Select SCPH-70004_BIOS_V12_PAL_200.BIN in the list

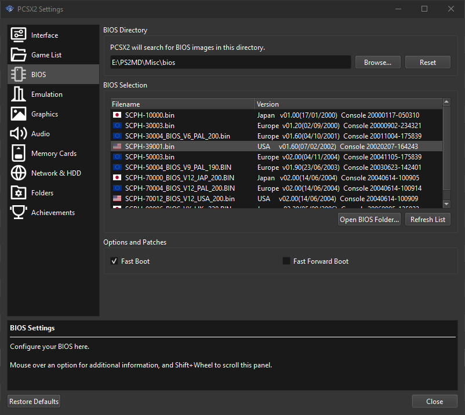(x=277, y=188)
